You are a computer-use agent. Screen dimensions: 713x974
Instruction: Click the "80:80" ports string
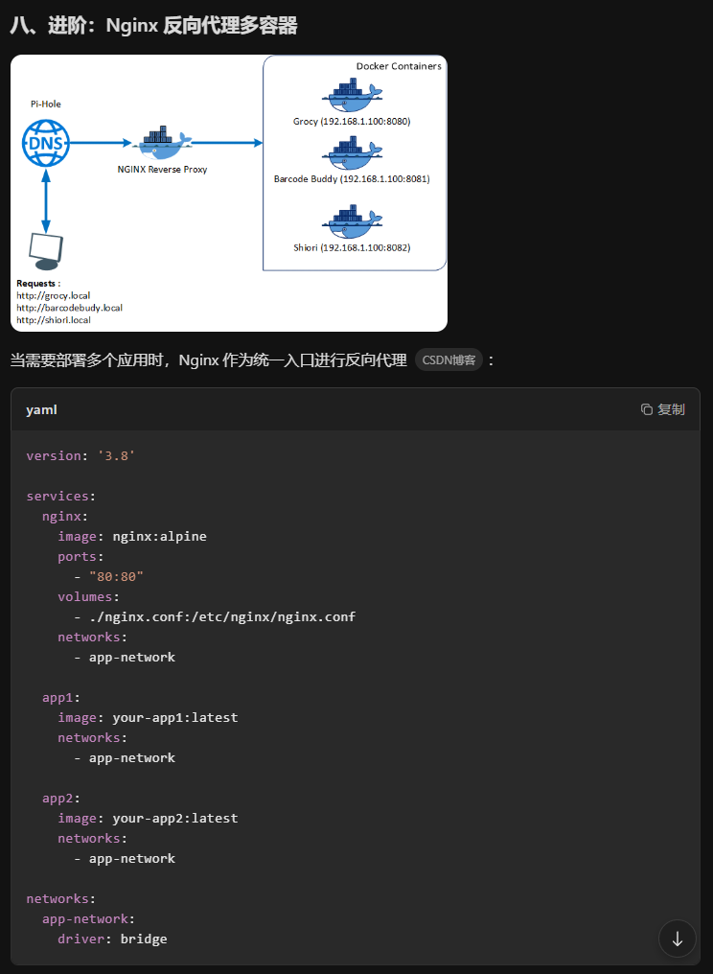[x=116, y=576]
